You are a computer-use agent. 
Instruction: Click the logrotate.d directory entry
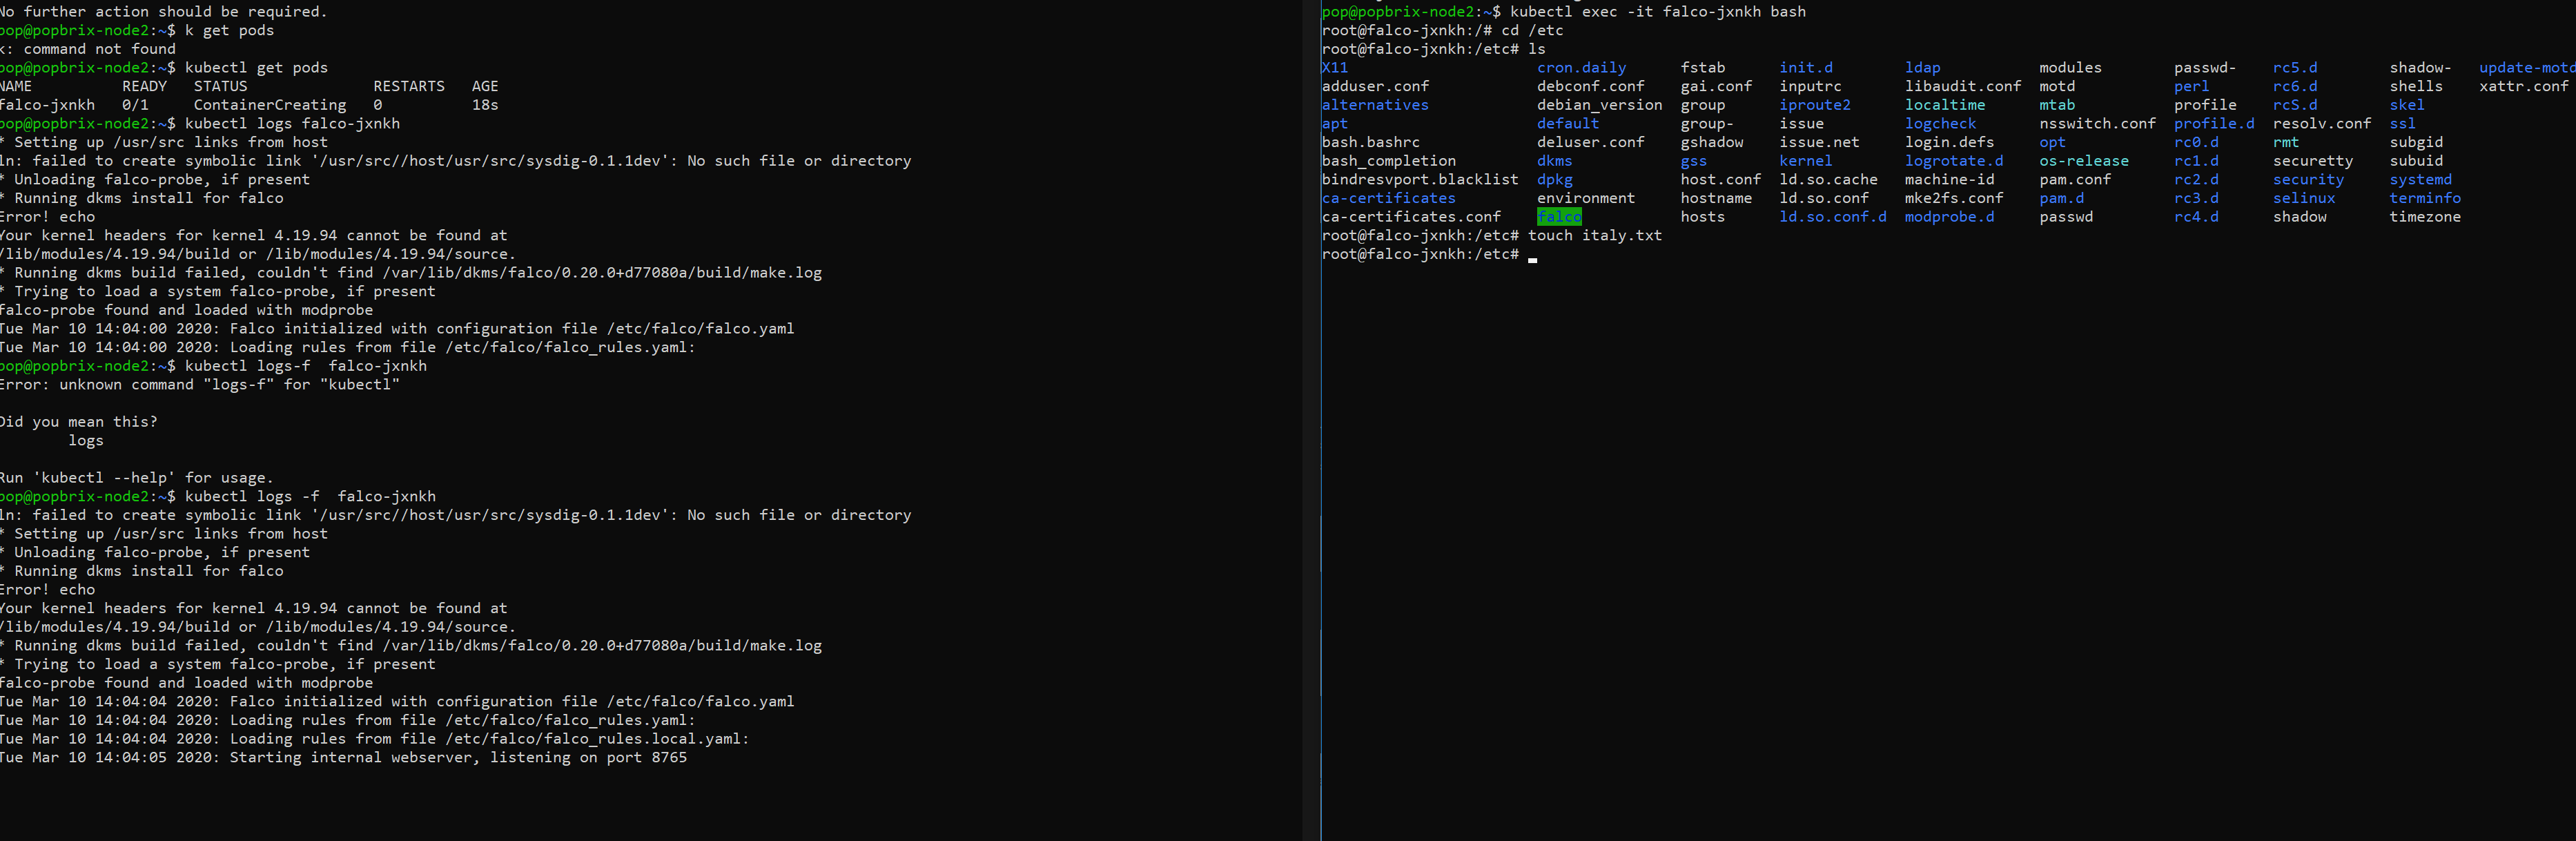1953,161
